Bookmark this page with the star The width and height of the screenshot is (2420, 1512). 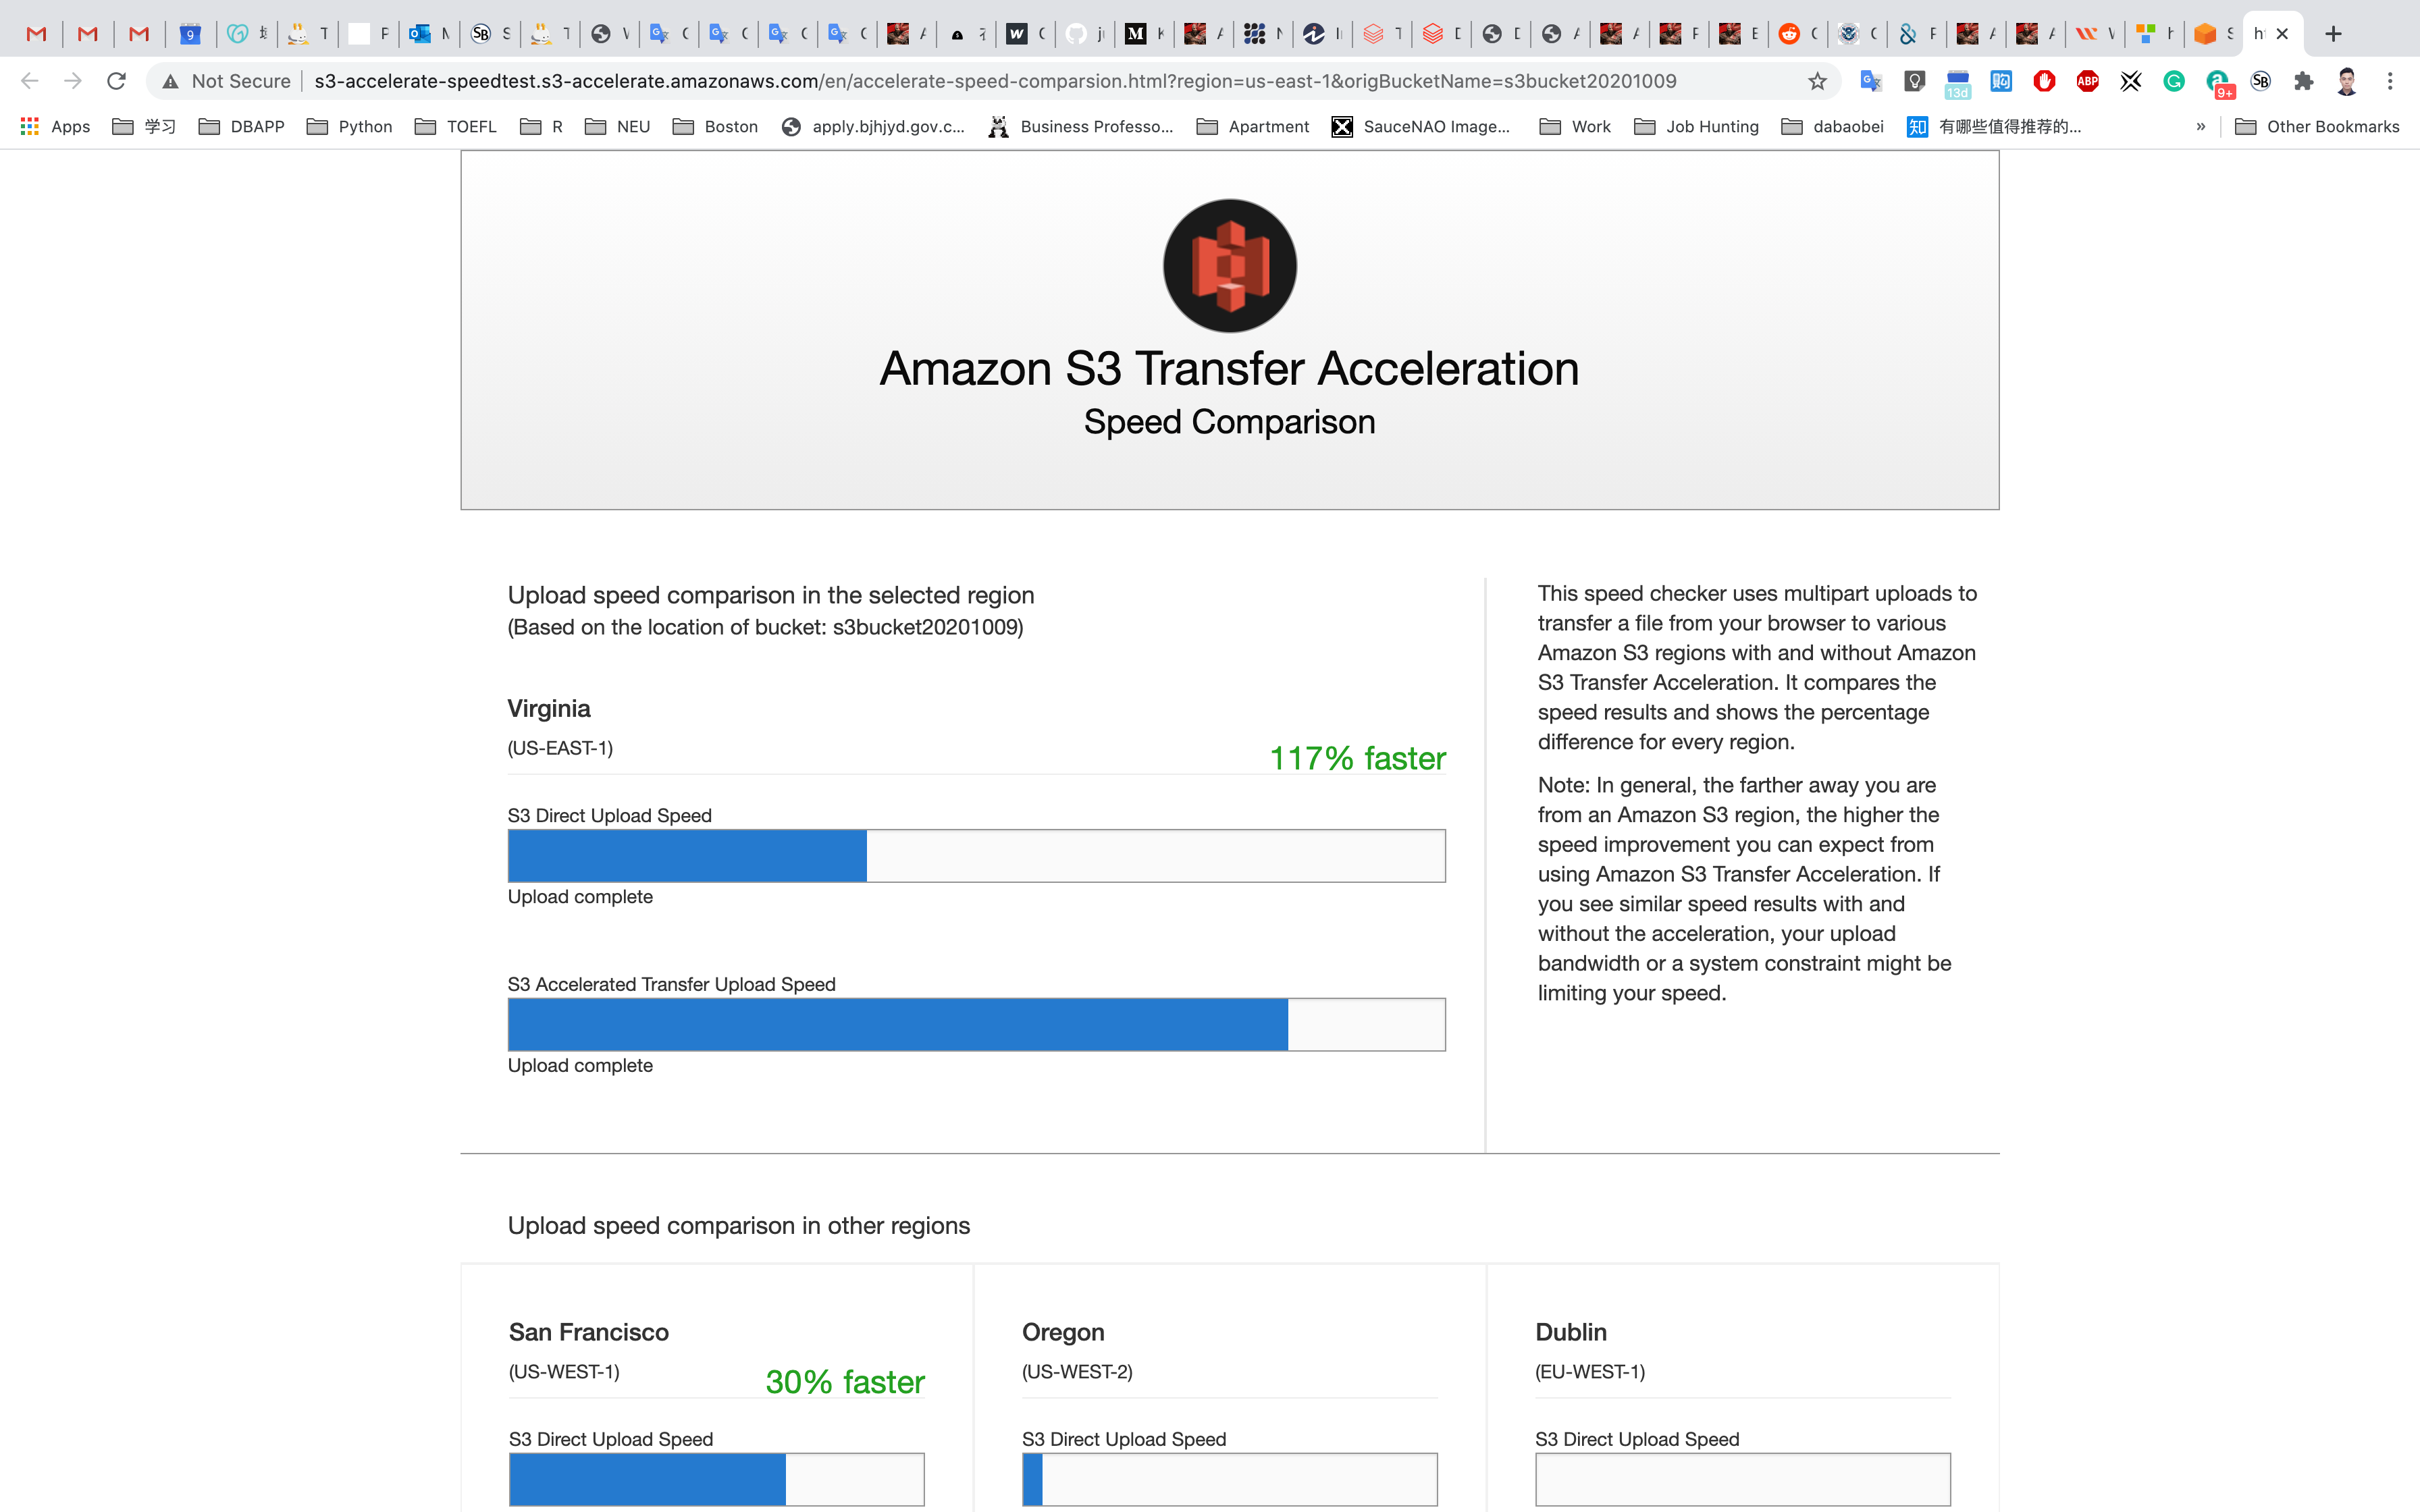[1817, 81]
